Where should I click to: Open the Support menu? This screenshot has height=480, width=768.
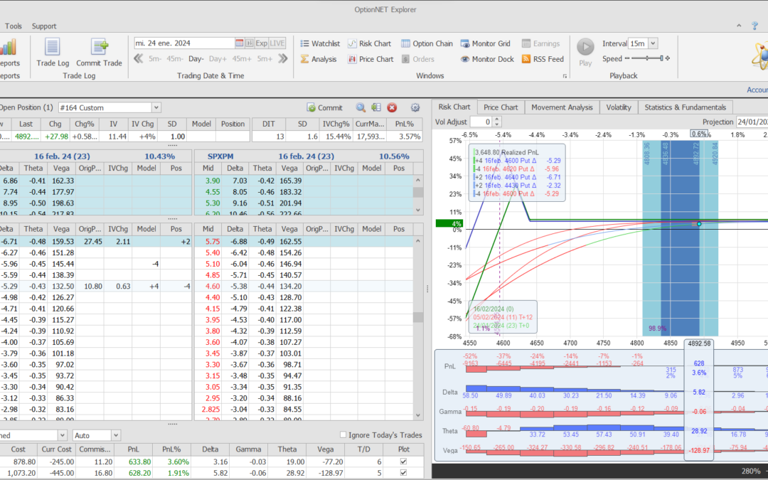tap(44, 26)
